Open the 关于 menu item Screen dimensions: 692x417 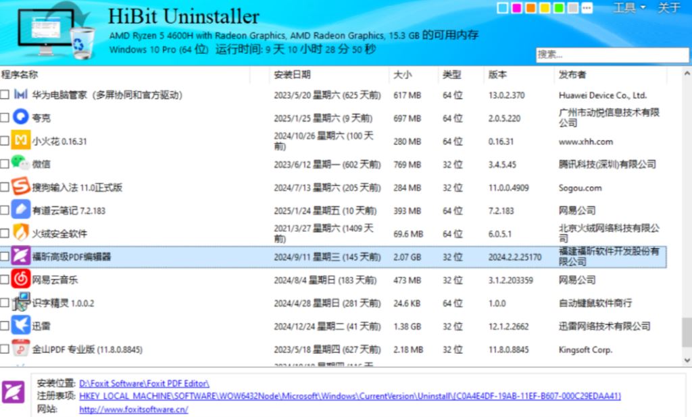pyautogui.click(x=668, y=8)
